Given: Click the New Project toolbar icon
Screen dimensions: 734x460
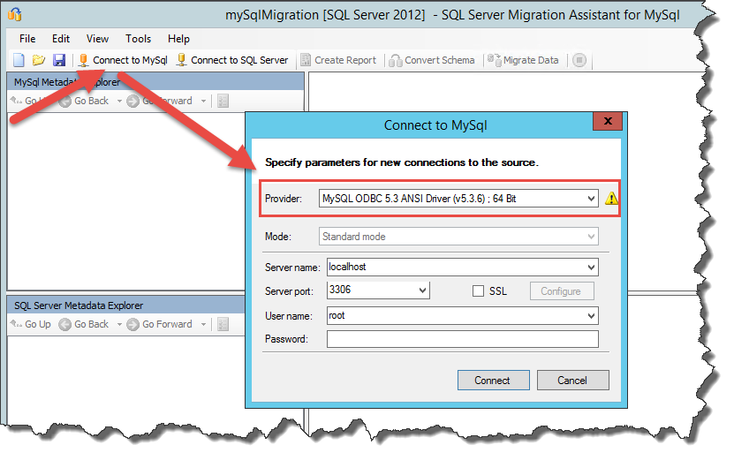Looking at the screenshot, I should 19,60.
